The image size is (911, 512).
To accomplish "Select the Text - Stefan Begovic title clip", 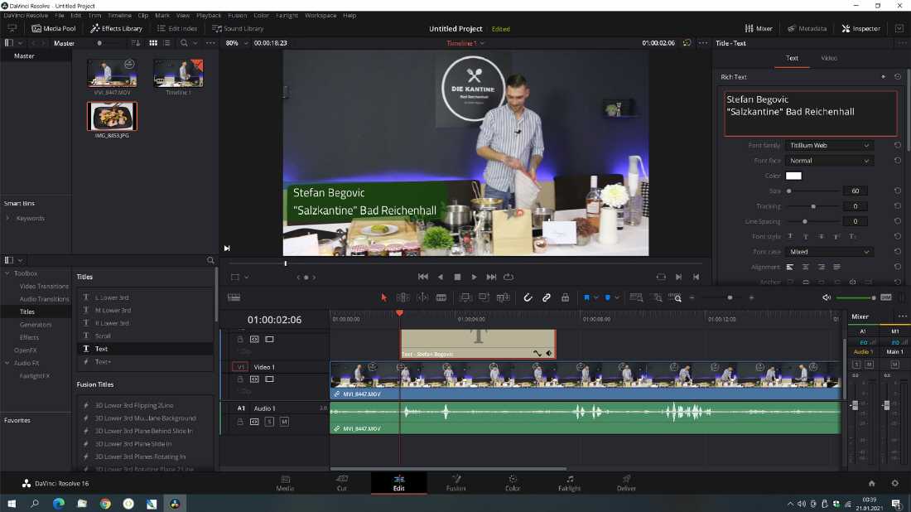I will 478,344.
